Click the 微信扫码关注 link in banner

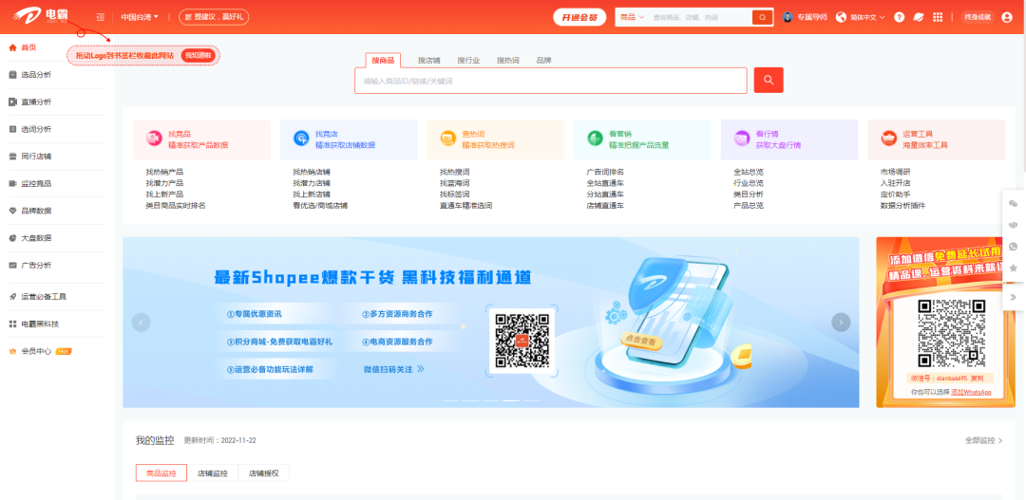coord(394,369)
